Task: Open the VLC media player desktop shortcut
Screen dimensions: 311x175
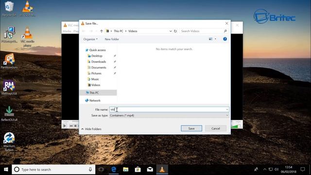Action: pos(27,37)
